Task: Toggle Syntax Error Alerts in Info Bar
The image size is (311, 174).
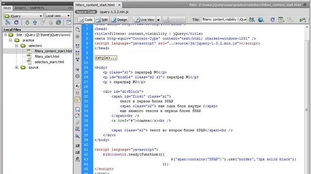Action: (x=78, y=99)
